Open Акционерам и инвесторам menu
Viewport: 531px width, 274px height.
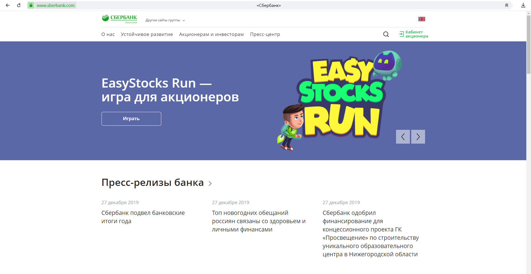(x=211, y=34)
